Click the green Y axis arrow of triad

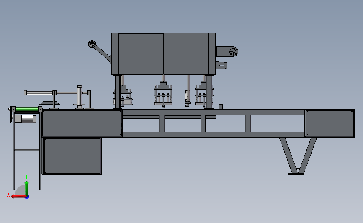coord(27,188)
